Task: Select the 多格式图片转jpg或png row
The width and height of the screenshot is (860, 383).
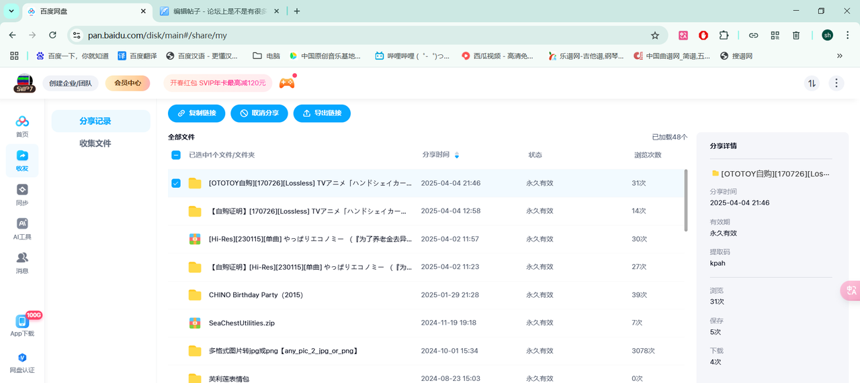Action: (427, 351)
